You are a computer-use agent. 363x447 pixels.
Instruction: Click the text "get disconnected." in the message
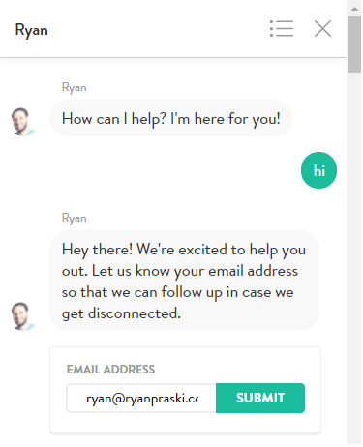click(x=121, y=313)
